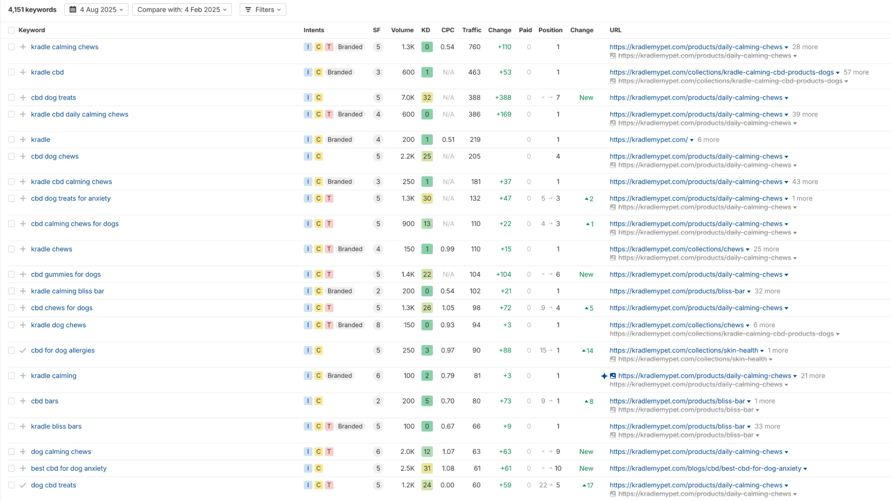Open the Filters dropdown
This screenshot has width=891, height=502.
263,9
